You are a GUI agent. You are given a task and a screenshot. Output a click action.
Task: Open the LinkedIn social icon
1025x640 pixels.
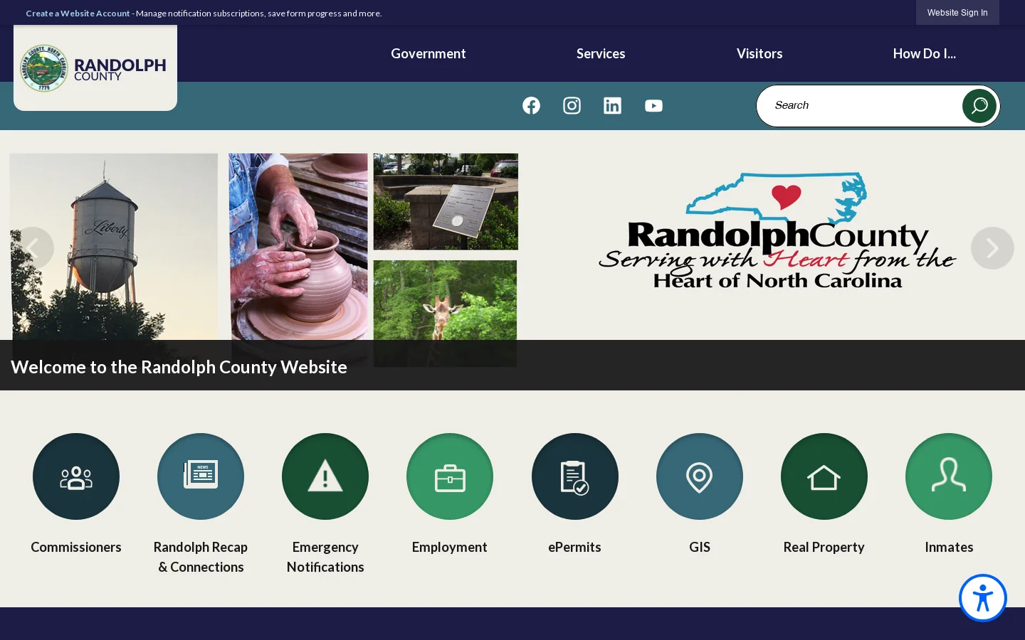[x=612, y=105]
